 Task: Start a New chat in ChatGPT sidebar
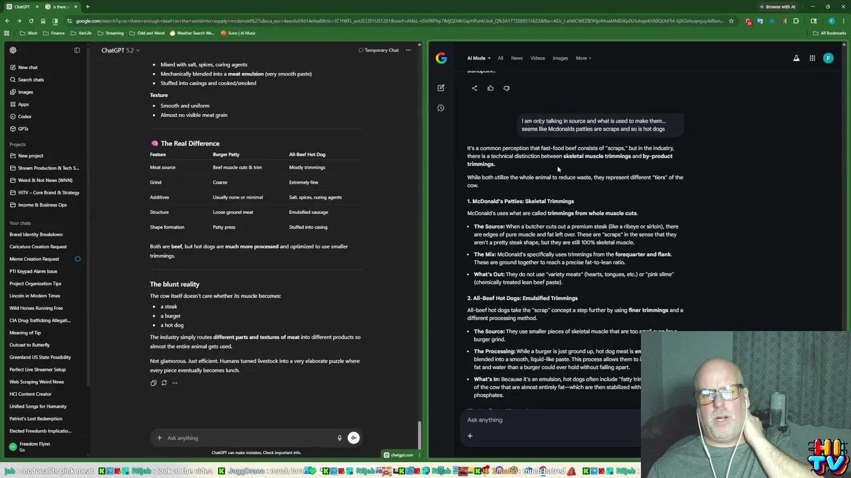(x=23, y=67)
